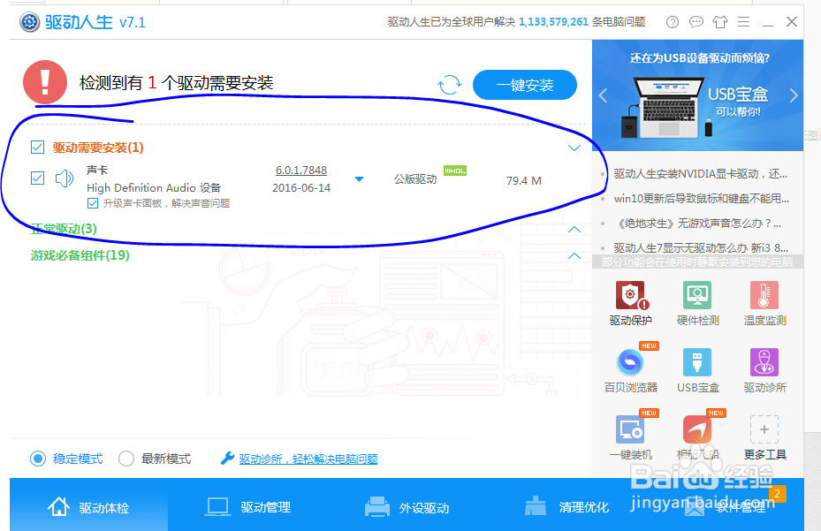Open article win10更新后导致鼠标和键盘不能用

[701, 199]
